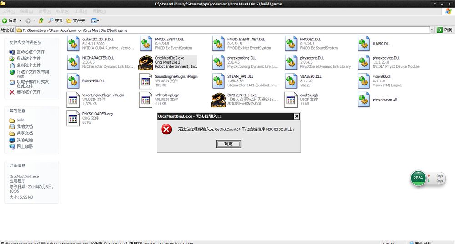Select the NXCHARACTER.DLL file icon
455x244 pixels.
click(73, 62)
